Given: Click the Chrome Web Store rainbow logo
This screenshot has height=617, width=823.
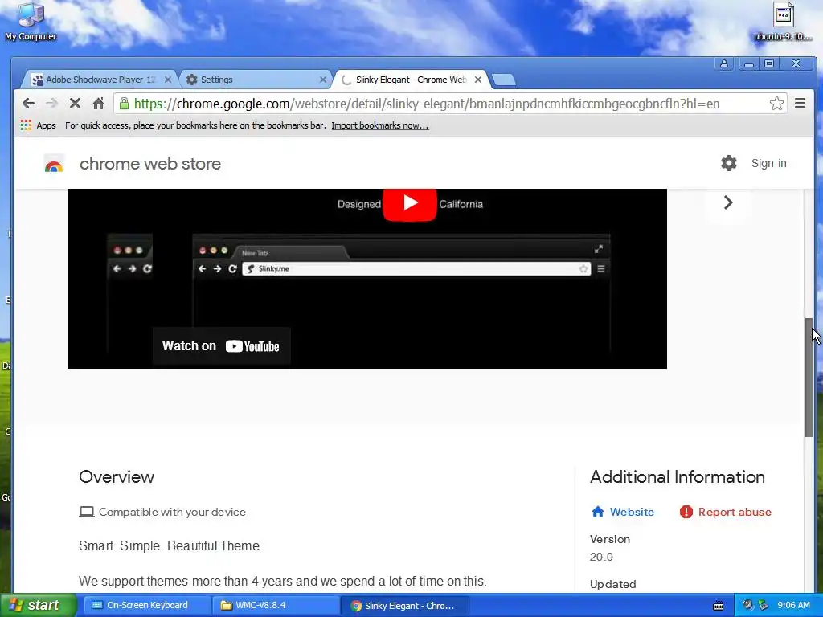Looking at the screenshot, I should pos(54,164).
